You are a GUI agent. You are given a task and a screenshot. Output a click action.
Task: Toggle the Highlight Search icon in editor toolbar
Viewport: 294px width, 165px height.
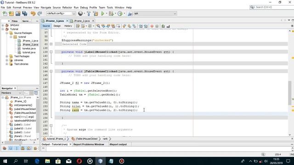[x=113, y=26]
